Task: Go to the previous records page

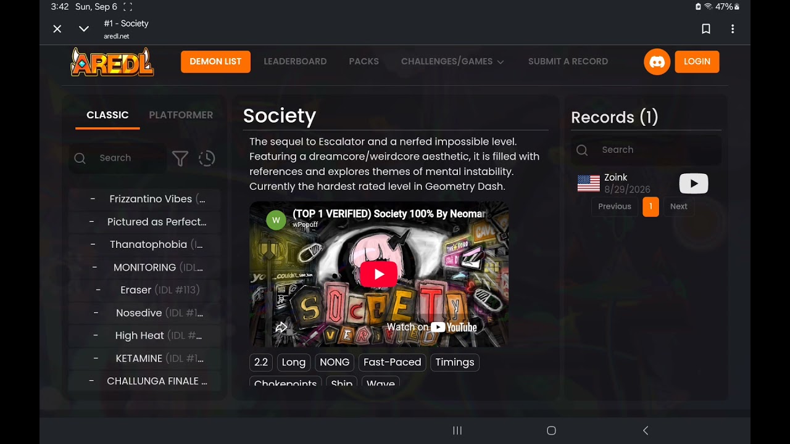Action: pos(615,207)
